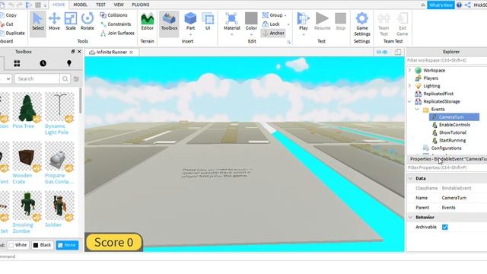The image size is (487, 274).
Task: Toggle Constraints option
Action: [x=116, y=24]
